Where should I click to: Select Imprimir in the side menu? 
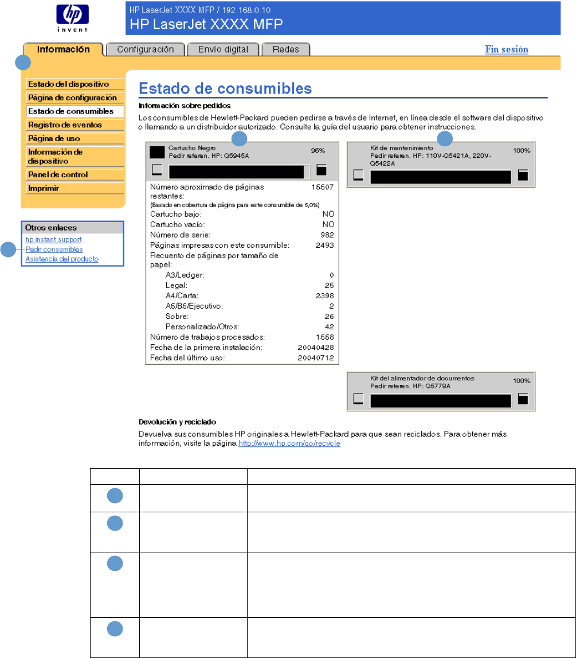tap(75, 188)
